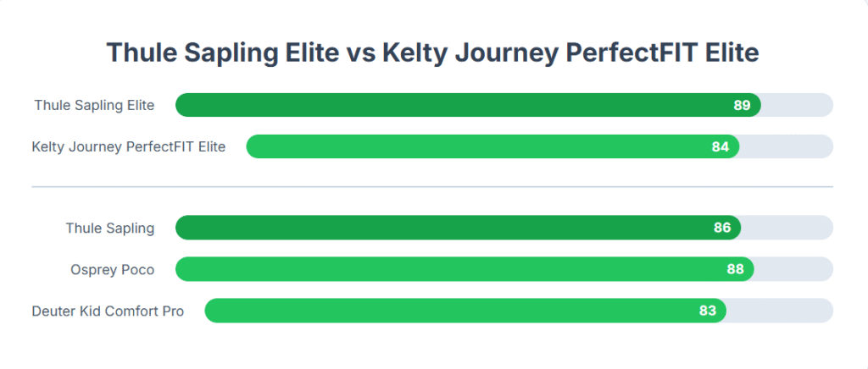
Task: Click the Kelty Journey PerfectFIT Elite label
Action: [129, 146]
